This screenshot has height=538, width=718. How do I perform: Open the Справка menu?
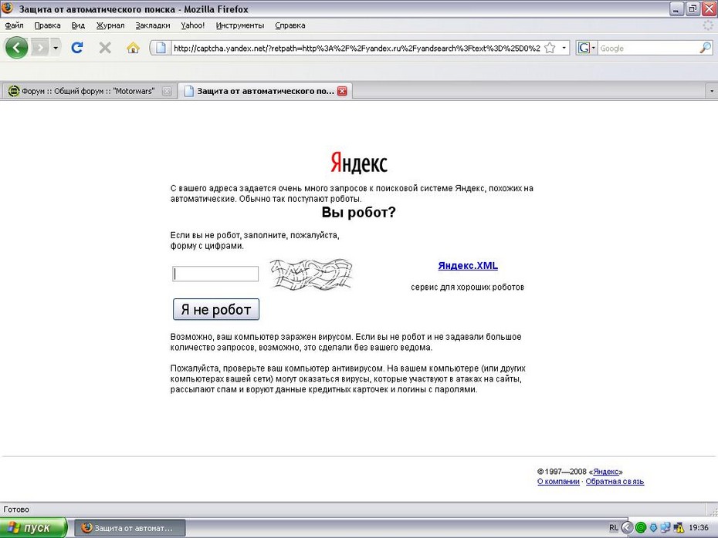[x=290, y=25]
